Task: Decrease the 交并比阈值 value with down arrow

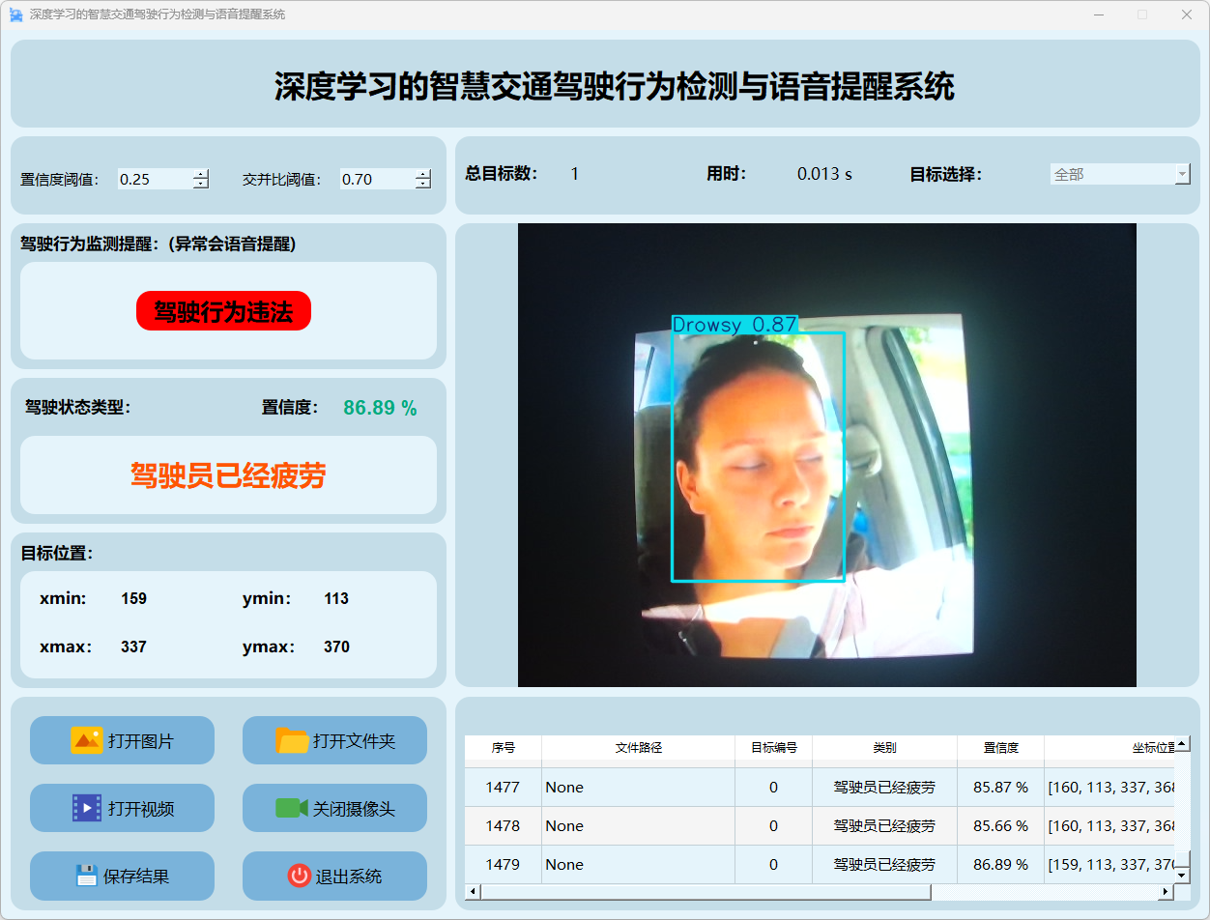Action: pyautogui.click(x=422, y=184)
